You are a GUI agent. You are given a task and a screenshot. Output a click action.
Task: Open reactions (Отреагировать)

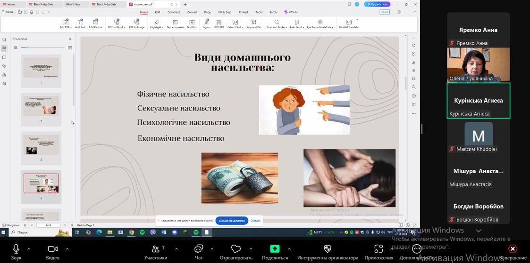pos(236,252)
